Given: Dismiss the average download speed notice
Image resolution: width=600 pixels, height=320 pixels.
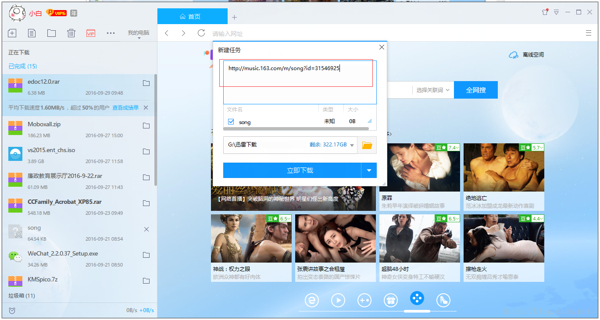Looking at the screenshot, I should 146,108.
